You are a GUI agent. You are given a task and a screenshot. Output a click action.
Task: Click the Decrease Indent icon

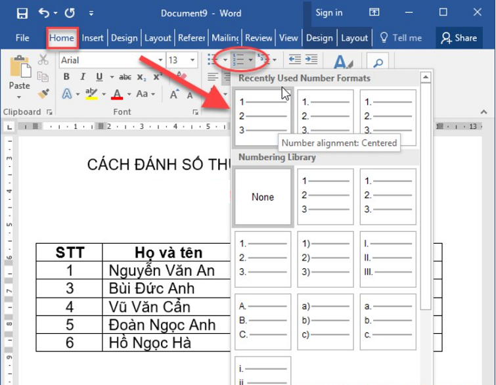point(295,60)
